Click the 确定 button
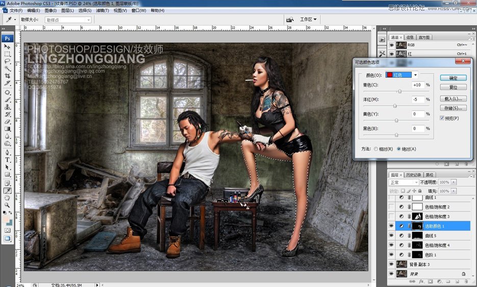This screenshot has height=287, width=477. (x=453, y=78)
